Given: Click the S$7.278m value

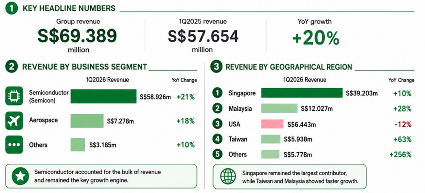Looking at the screenshot, I should (120, 121).
